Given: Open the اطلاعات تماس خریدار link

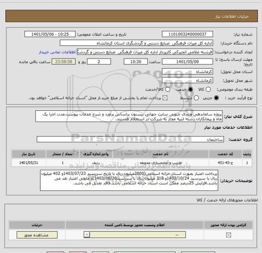Looking at the screenshot, I should coord(57,52).
